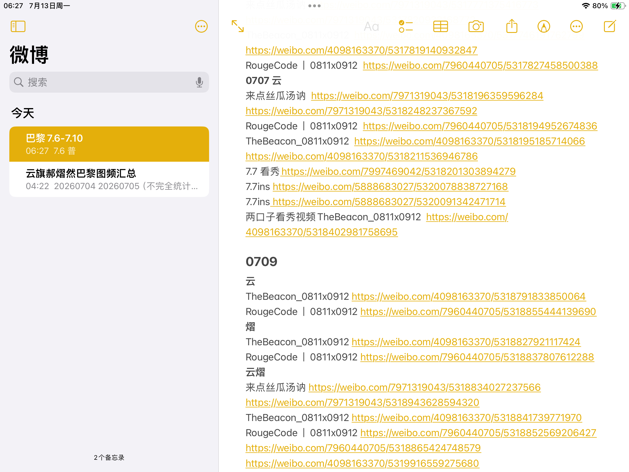Image resolution: width=629 pixels, height=472 pixels.
Task: Open the note 云旗郝熠然巴黎图频汇总
Action: (x=109, y=179)
